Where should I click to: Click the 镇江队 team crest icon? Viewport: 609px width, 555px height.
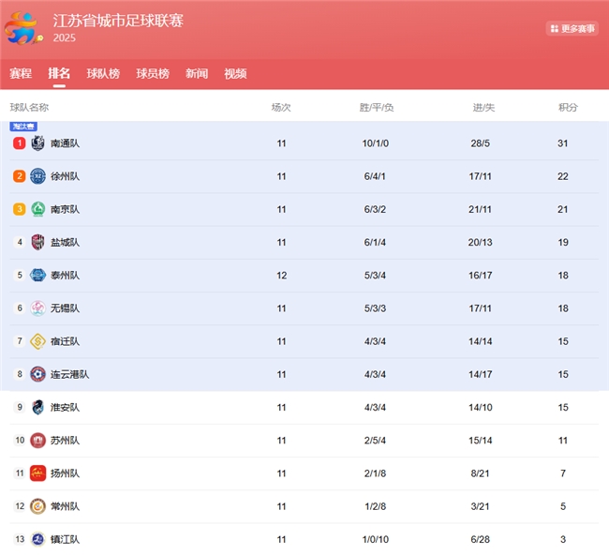click(x=37, y=539)
